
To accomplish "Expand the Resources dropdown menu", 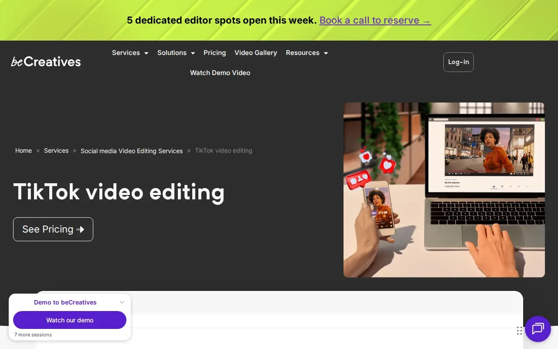I will pyautogui.click(x=307, y=53).
